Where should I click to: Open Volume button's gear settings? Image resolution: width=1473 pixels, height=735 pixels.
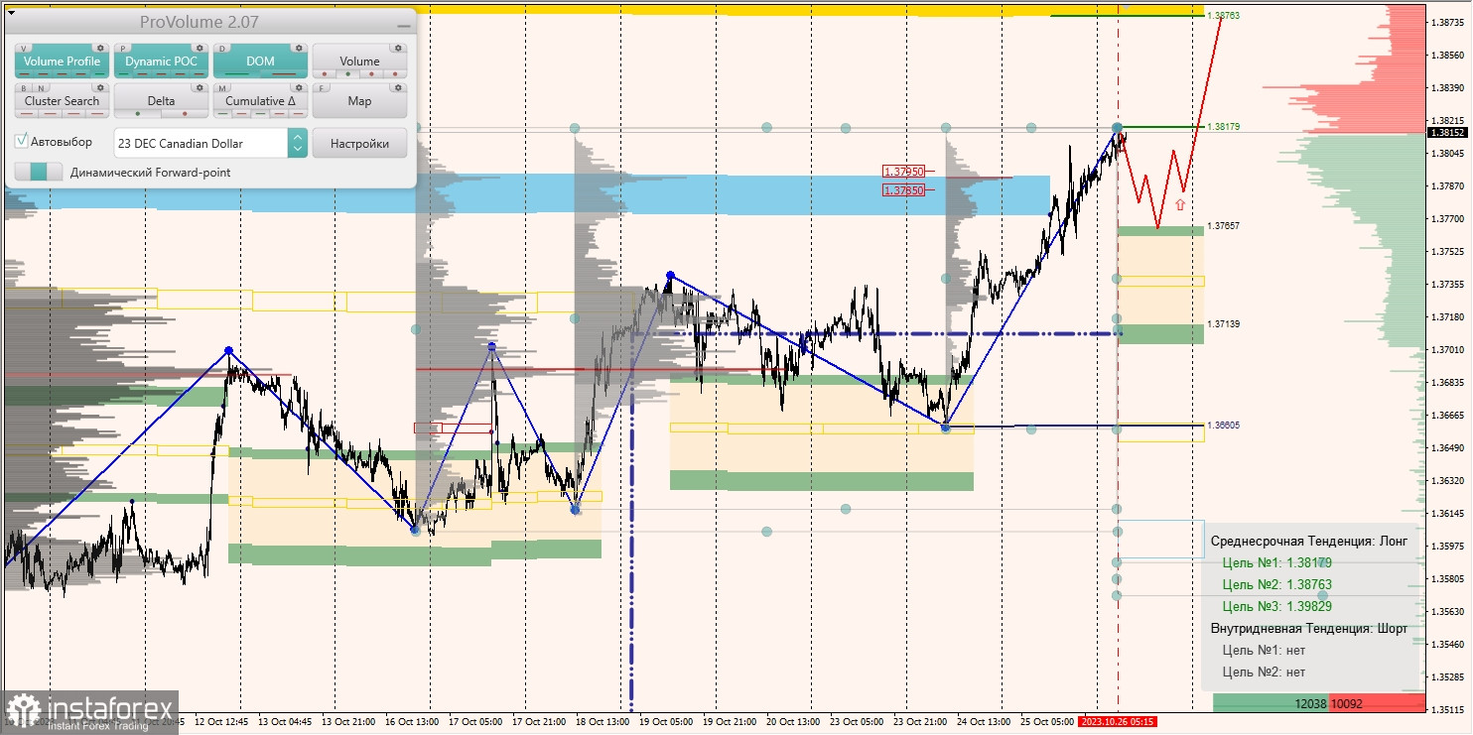tap(398, 48)
